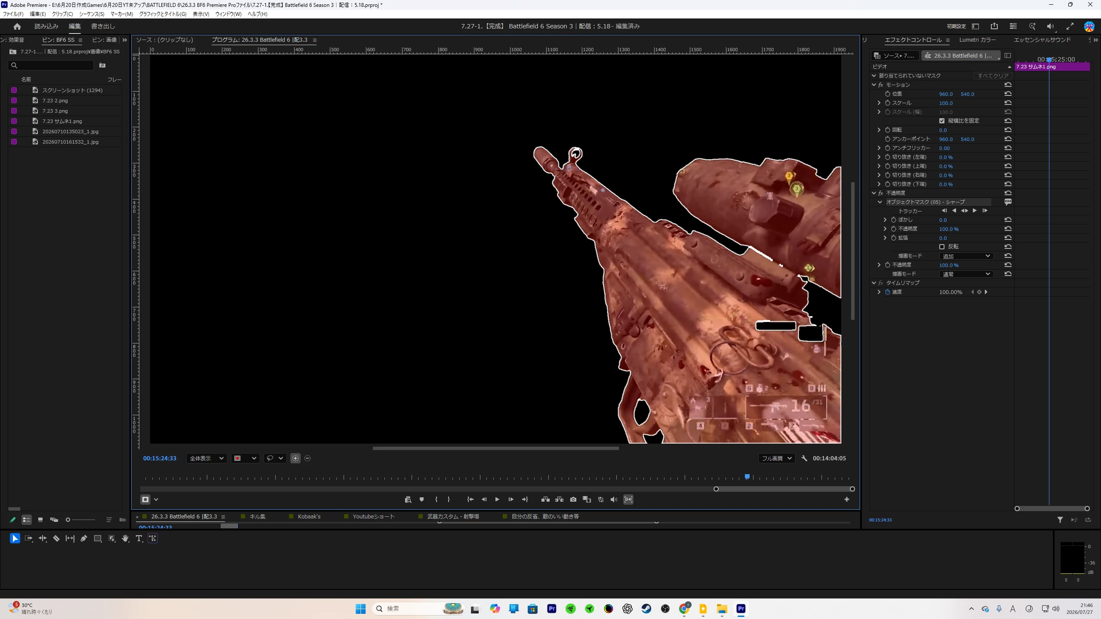Image resolution: width=1101 pixels, height=619 pixels.
Task: Open the button editor plus icon
Action: pyautogui.click(x=847, y=499)
